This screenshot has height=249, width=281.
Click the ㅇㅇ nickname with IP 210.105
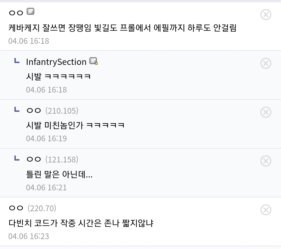(x=34, y=111)
